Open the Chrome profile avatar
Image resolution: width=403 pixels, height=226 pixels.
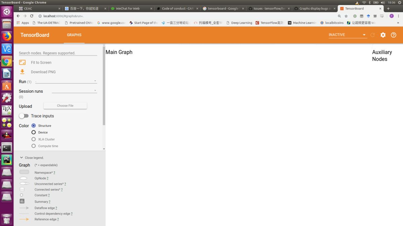(392, 16)
